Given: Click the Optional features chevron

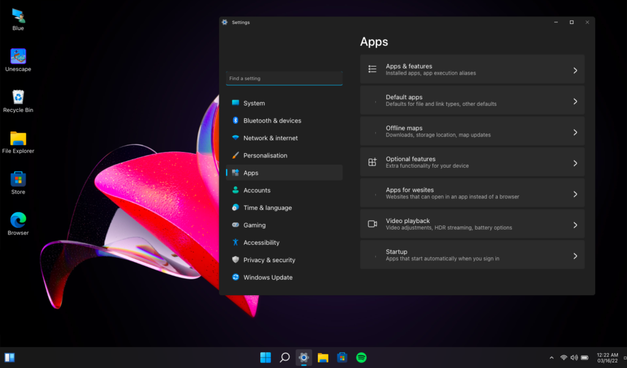Looking at the screenshot, I should point(575,163).
